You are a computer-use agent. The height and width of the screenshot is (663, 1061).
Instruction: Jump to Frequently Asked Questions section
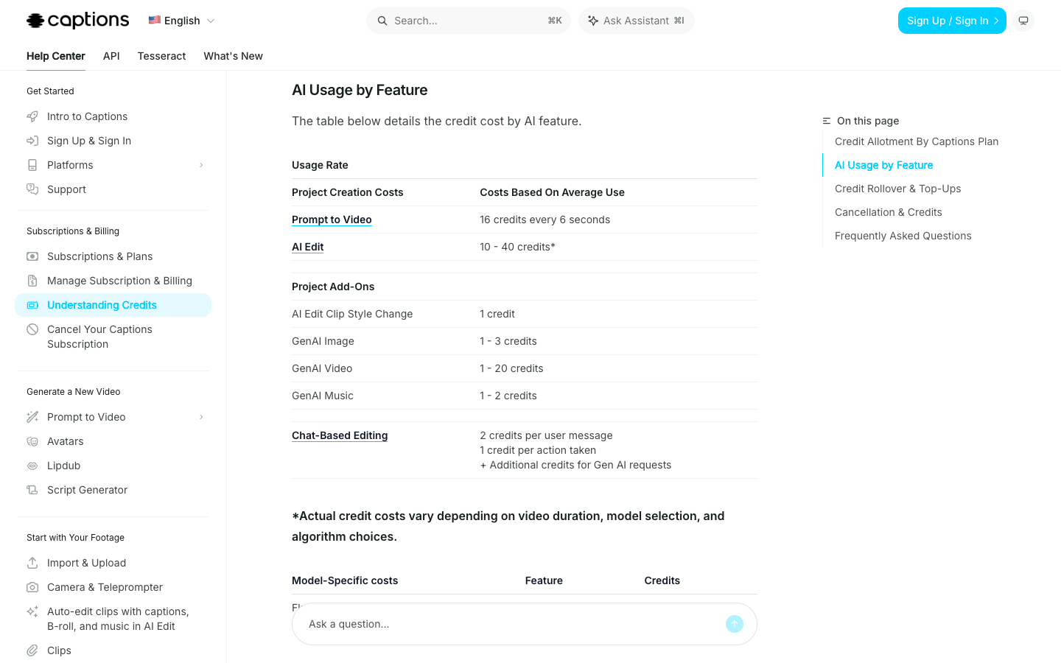pos(903,236)
